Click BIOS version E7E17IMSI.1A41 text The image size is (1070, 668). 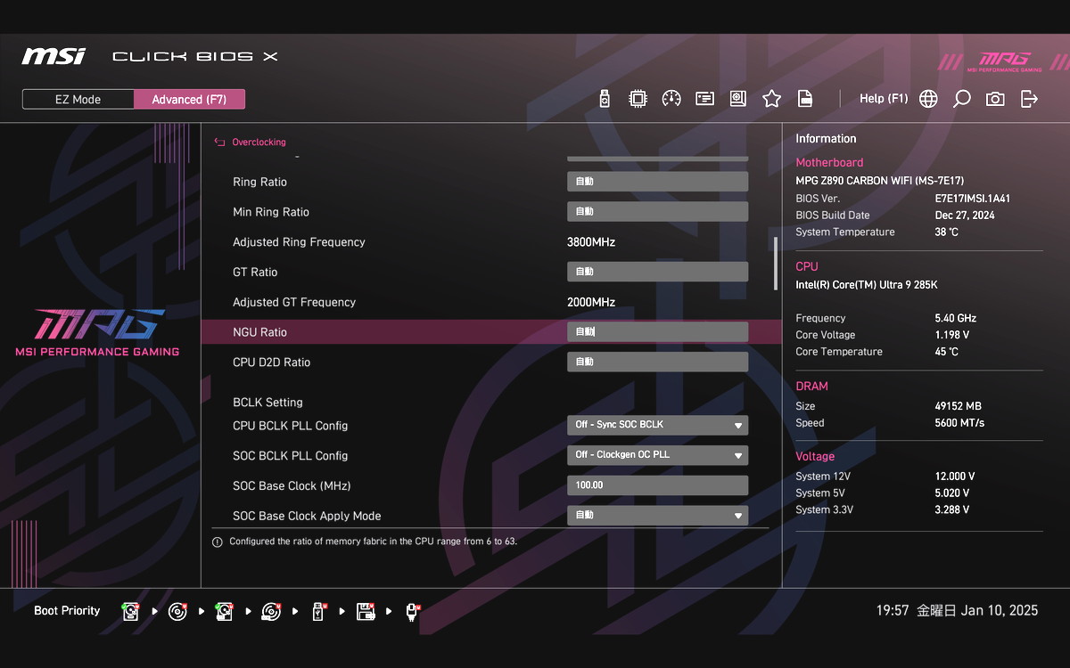(972, 199)
